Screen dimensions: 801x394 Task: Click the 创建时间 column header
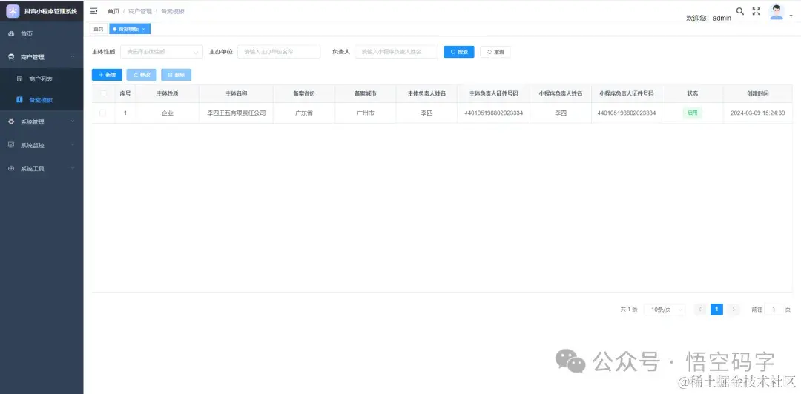click(x=757, y=93)
